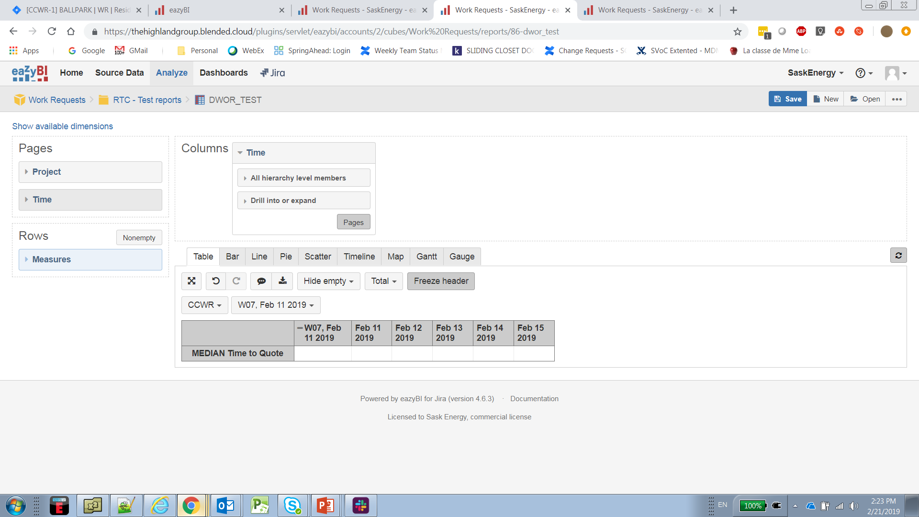Click the redo arrow icon
The width and height of the screenshot is (919, 517).
[236, 281]
